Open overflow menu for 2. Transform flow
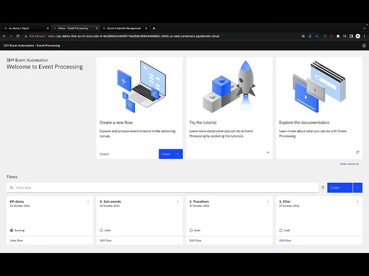The width and height of the screenshot is (369, 276). click(x=268, y=202)
